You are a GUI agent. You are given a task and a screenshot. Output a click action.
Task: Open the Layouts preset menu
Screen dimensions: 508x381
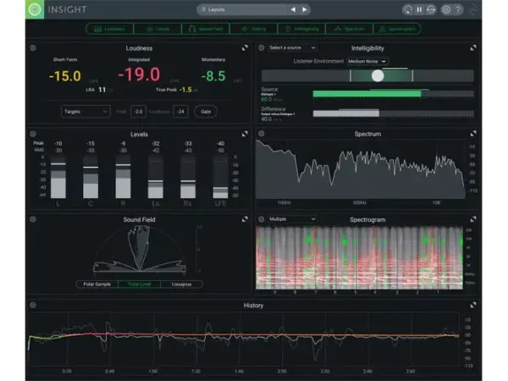pyautogui.click(x=242, y=9)
